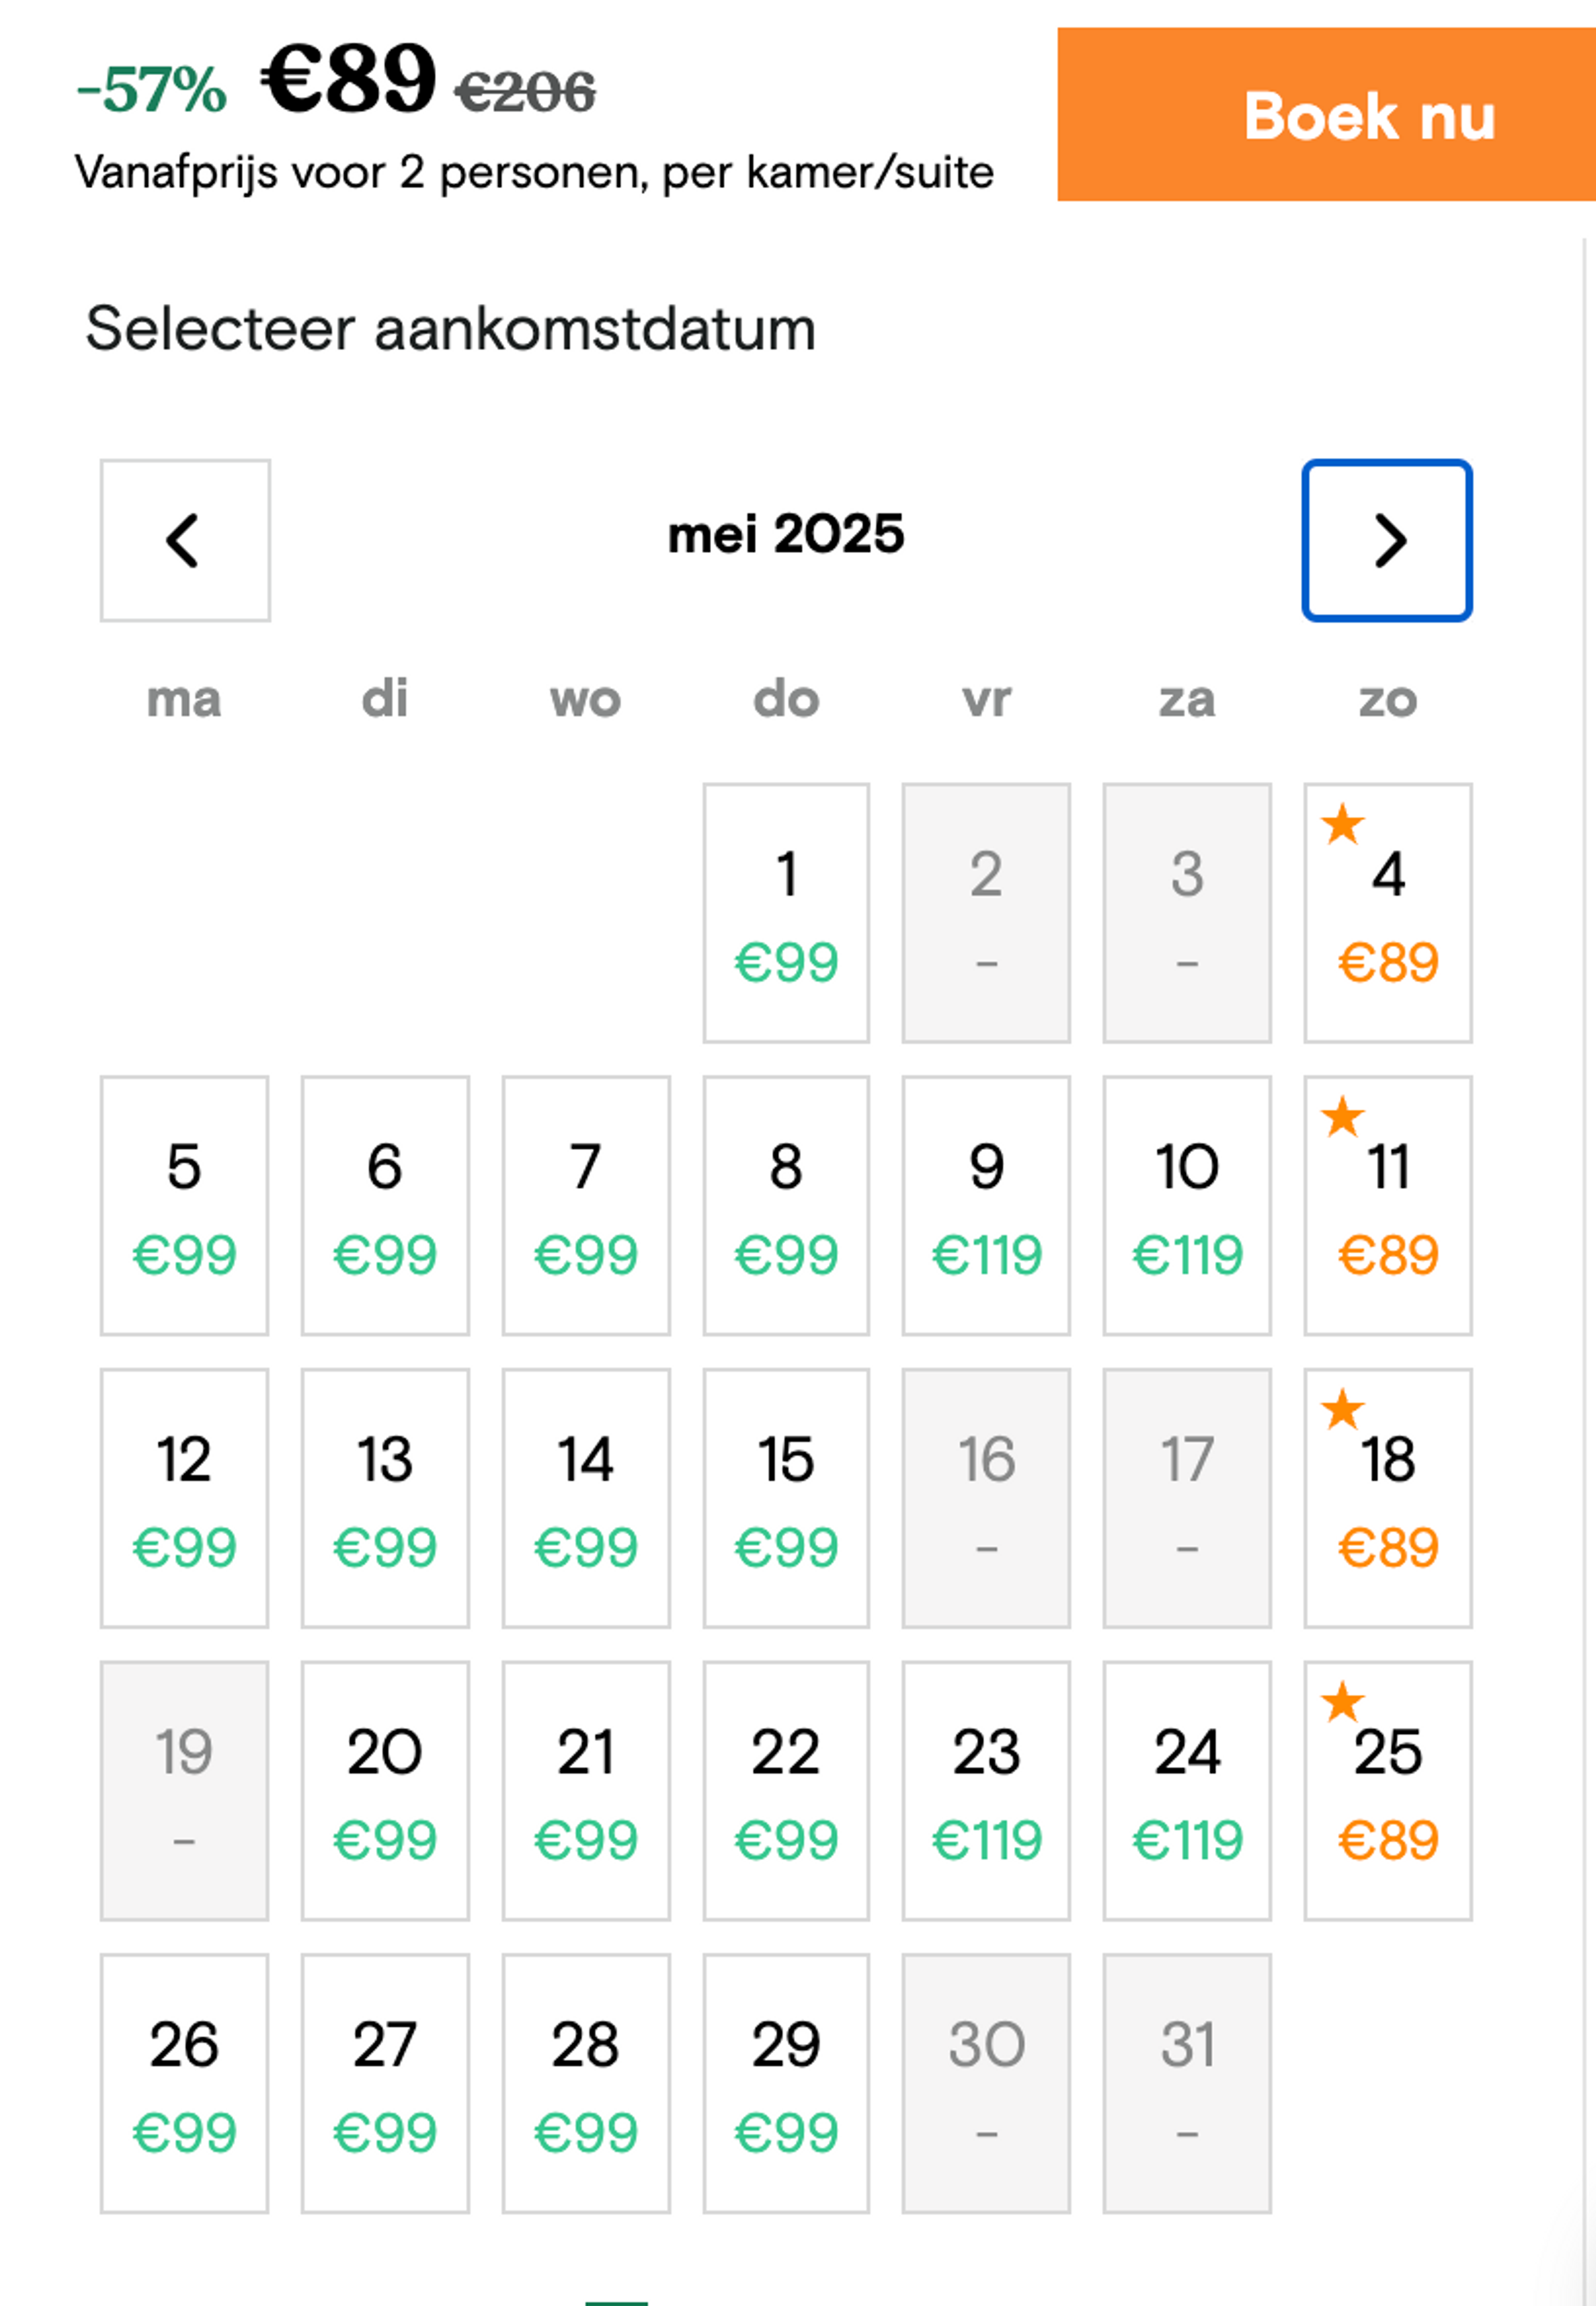Pick arrival date 9 May at €119

coord(986,1206)
